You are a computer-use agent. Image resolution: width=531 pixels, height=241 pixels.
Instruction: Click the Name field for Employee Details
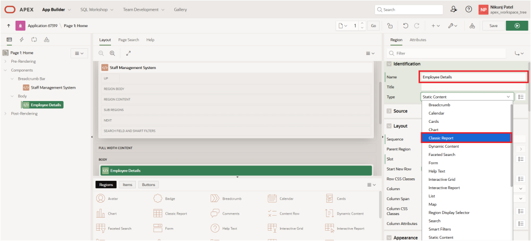coord(473,77)
